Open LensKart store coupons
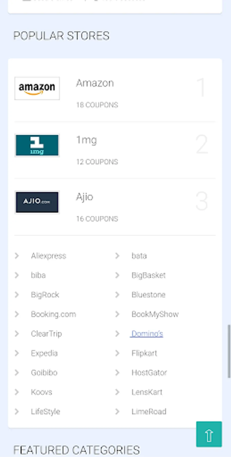231x457 pixels. [x=147, y=392]
